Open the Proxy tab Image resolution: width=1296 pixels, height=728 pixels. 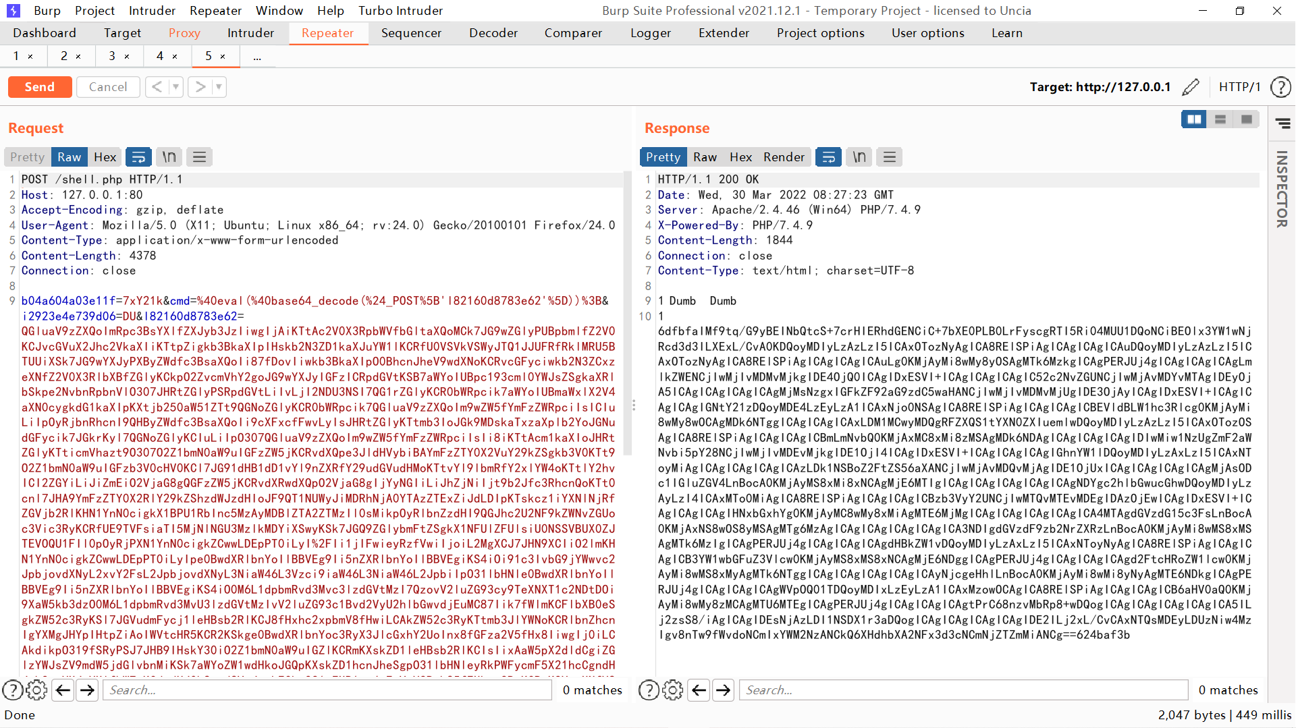(184, 33)
